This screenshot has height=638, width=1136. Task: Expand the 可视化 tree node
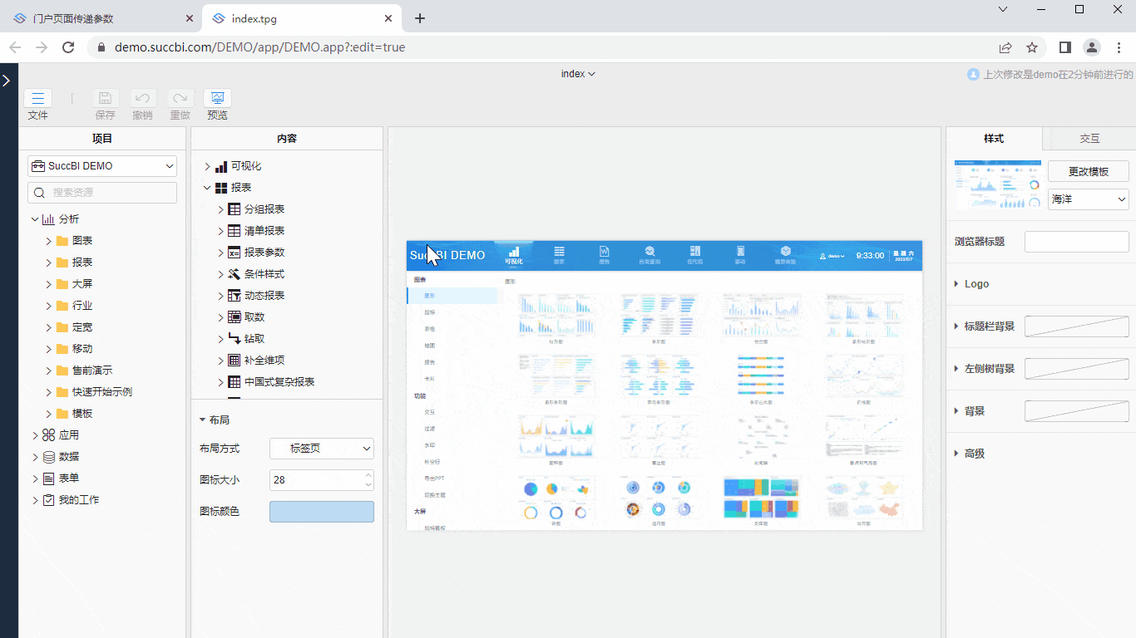coord(208,166)
